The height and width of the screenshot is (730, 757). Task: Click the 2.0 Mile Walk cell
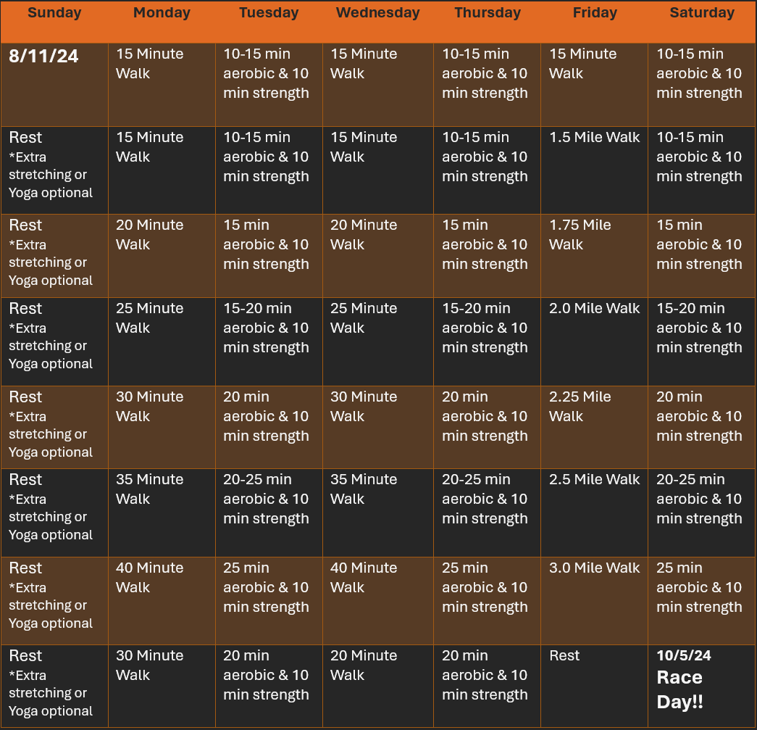(x=594, y=341)
